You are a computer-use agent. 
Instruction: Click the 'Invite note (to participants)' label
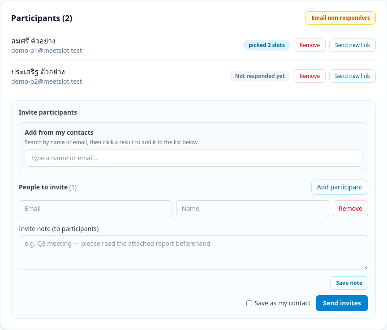pyautogui.click(x=59, y=229)
